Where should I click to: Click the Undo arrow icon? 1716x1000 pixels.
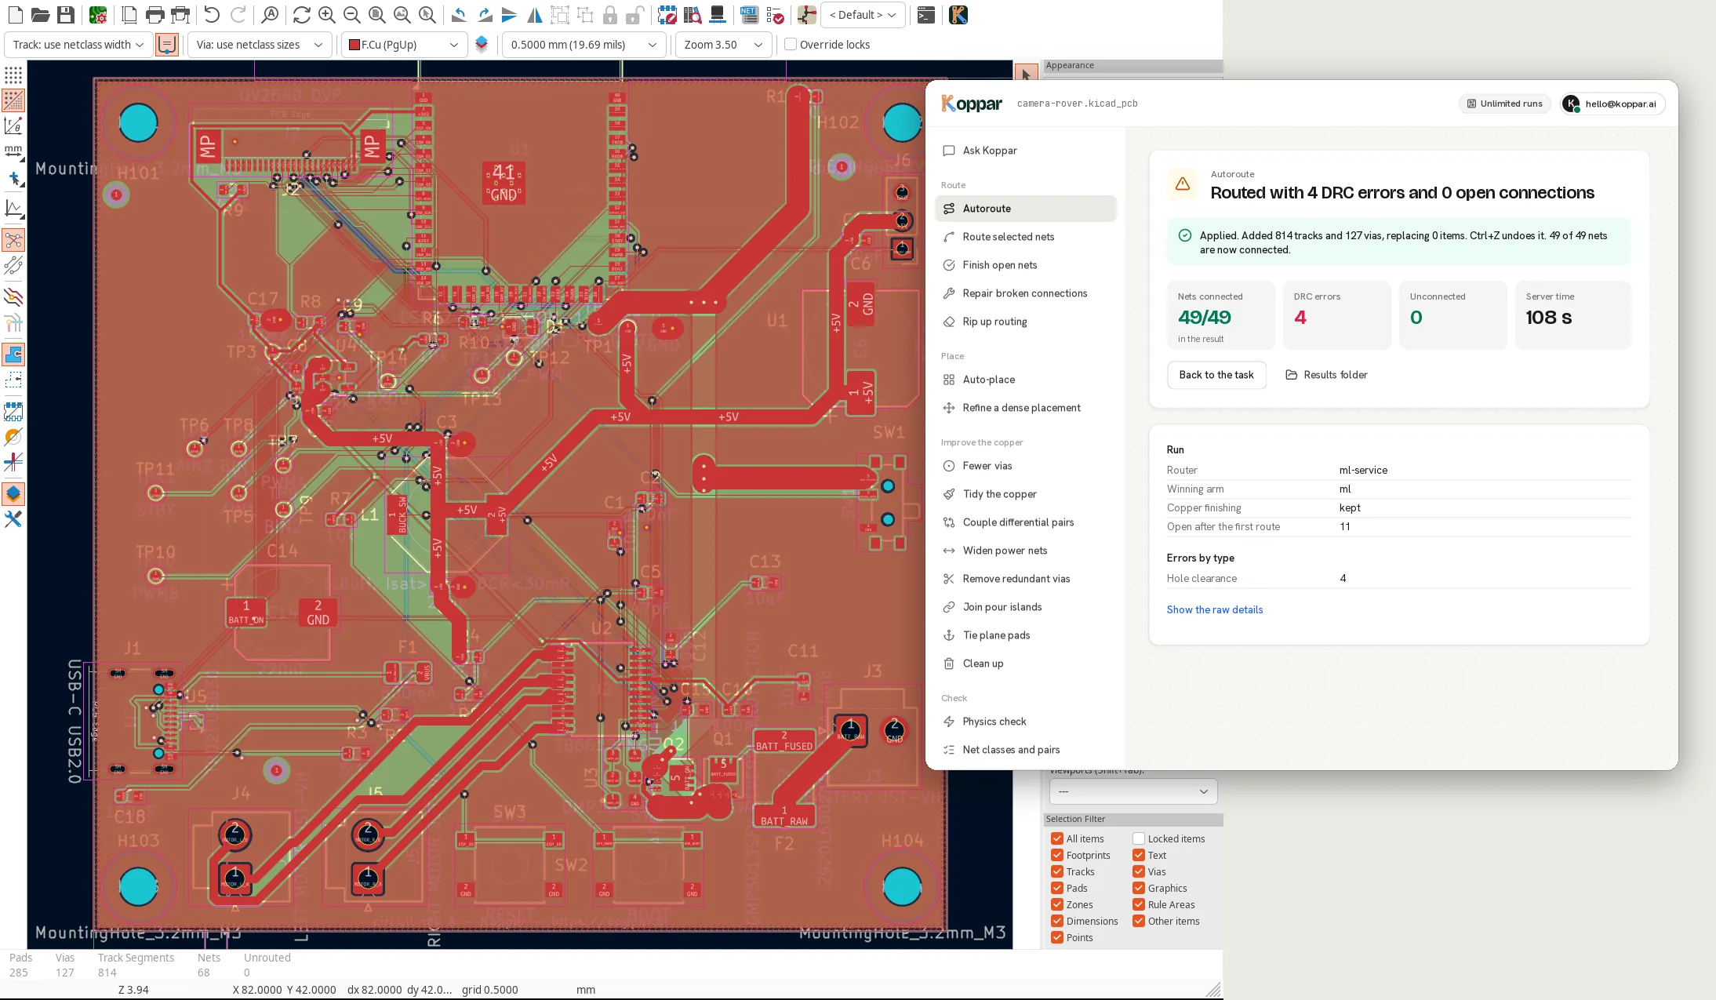(x=212, y=15)
